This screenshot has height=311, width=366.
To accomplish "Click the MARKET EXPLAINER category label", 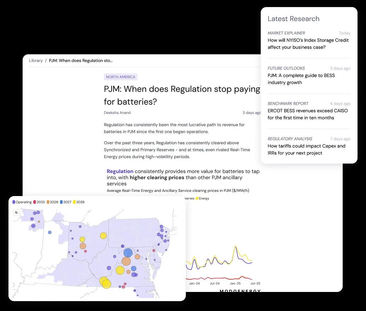I will tap(286, 33).
